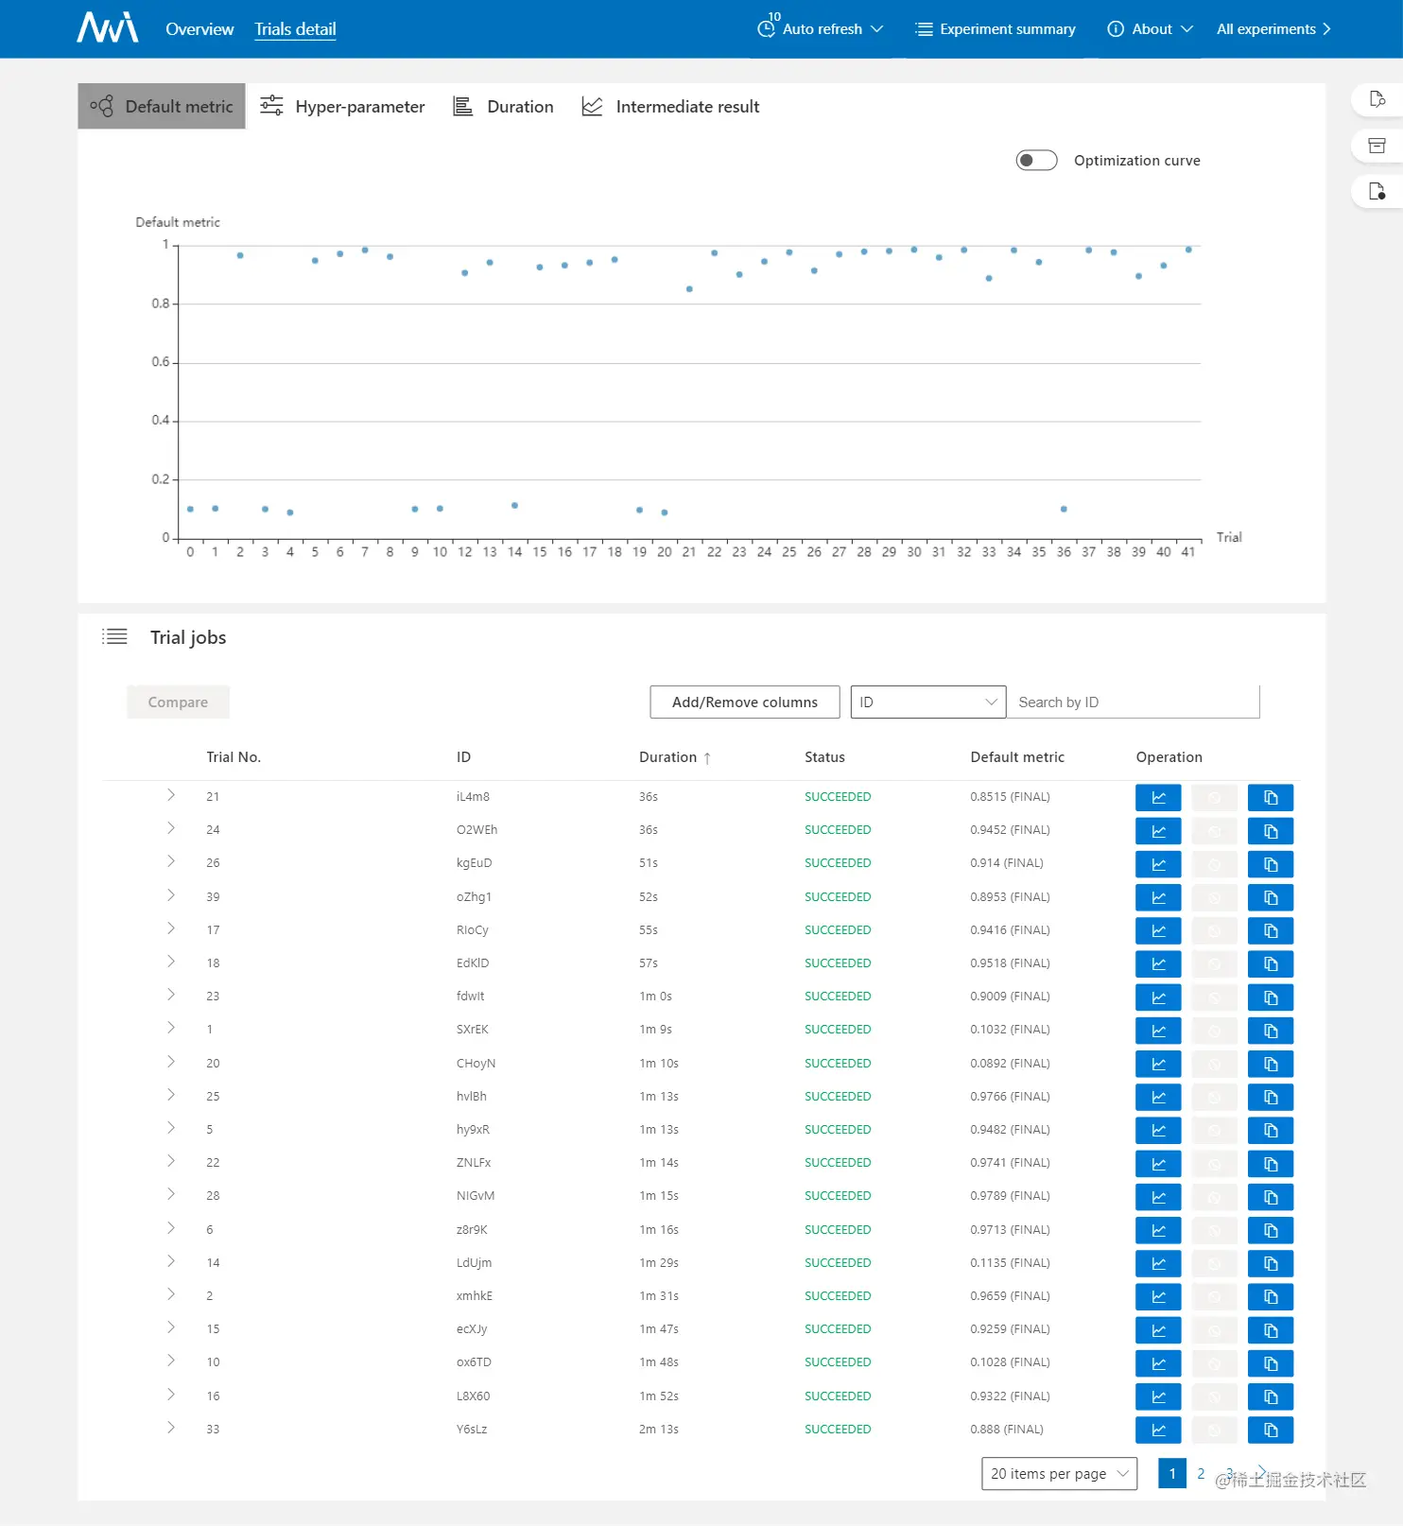Expand the row for trial No. 26

[x=171, y=862]
